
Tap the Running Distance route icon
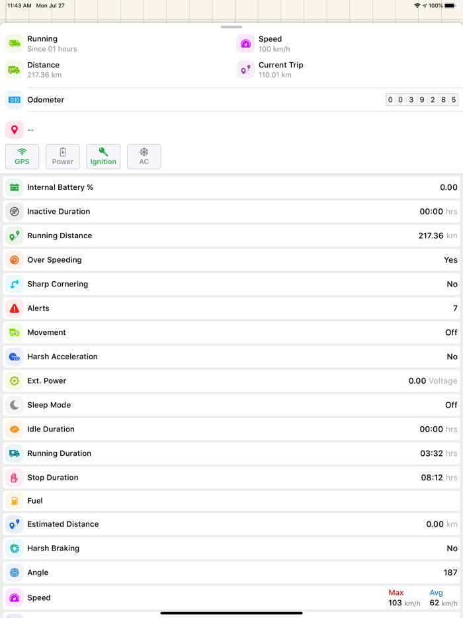pos(15,236)
